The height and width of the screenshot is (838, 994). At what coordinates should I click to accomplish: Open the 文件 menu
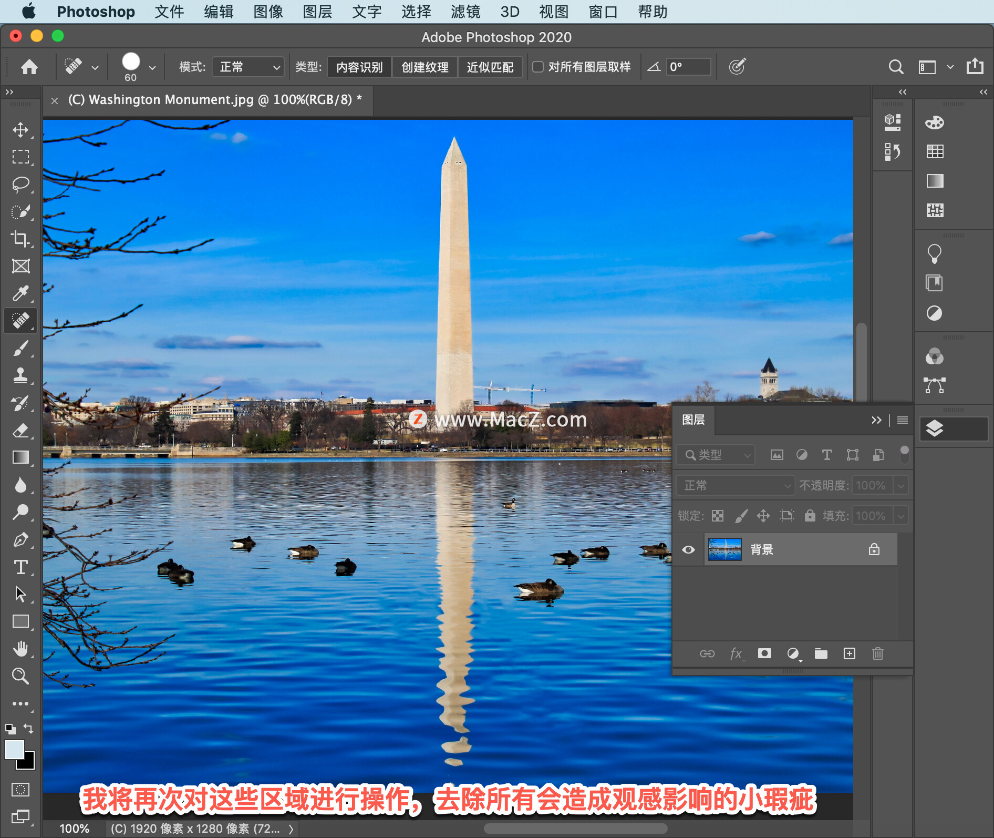(169, 12)
